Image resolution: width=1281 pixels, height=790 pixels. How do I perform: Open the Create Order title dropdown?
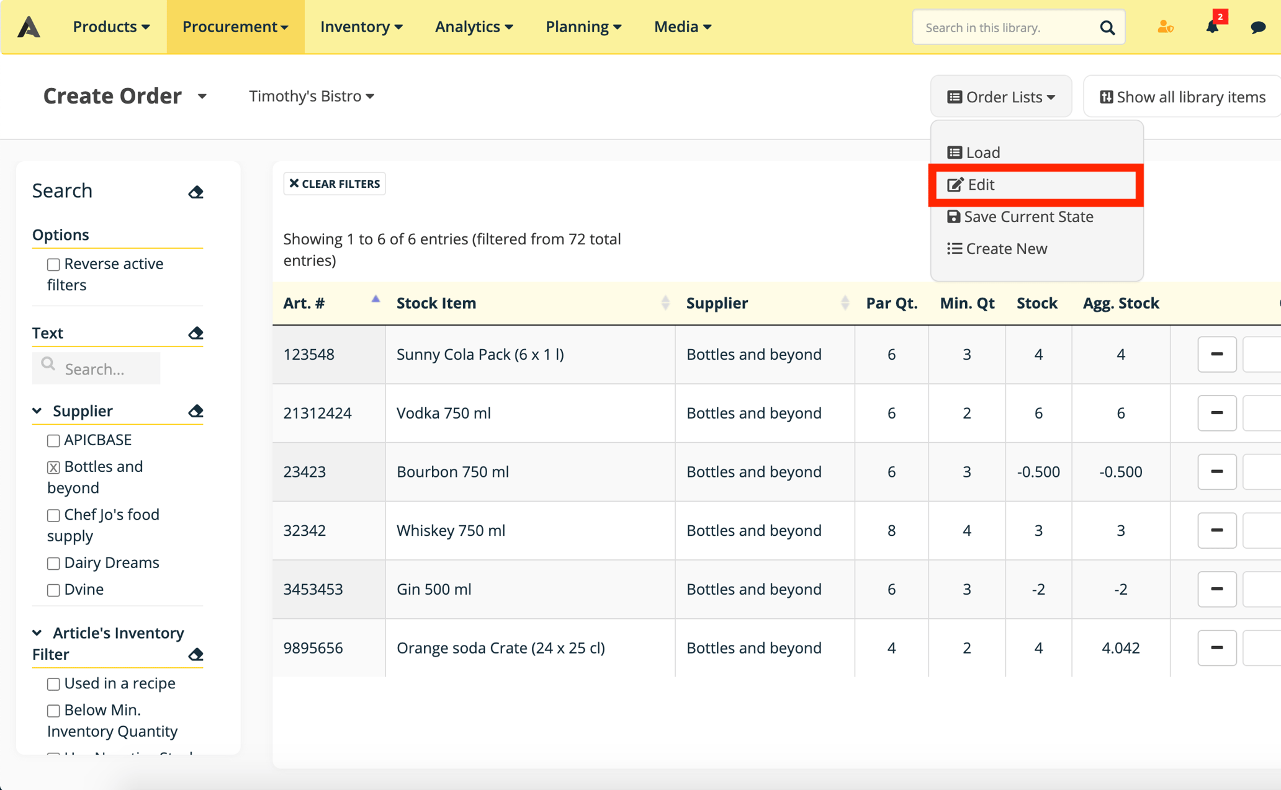click(202, 97)
